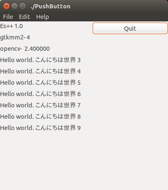
Task: Select the Es++ 1.0 label
Action: point(11,26)
